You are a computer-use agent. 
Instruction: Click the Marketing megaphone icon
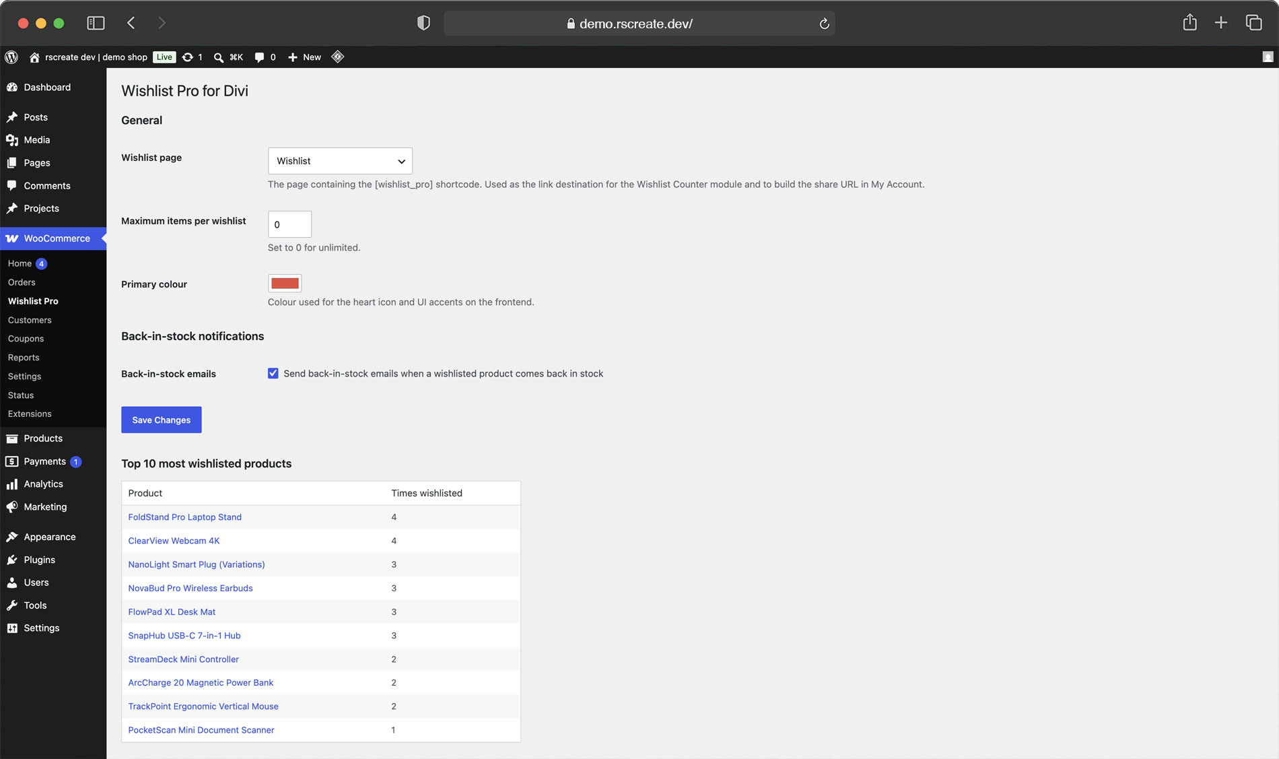click(12, 507)
